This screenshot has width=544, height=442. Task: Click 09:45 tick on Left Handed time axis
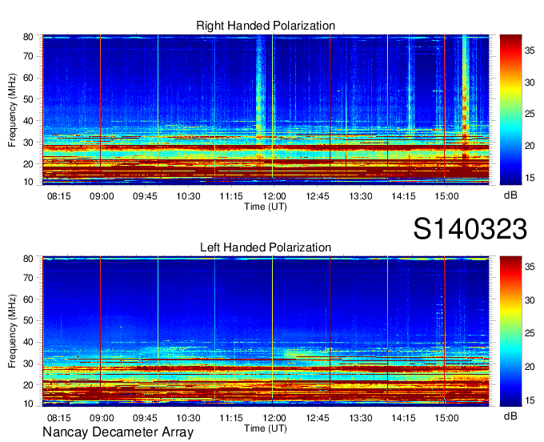click(145, 418)
